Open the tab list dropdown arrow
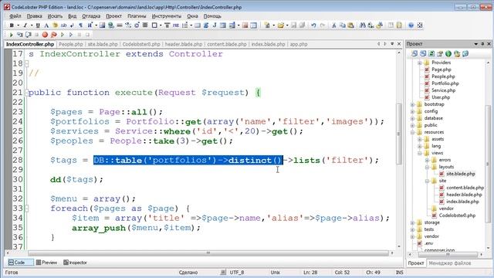The width and height of the screenshot is (494, 278). tap(392, 44)
